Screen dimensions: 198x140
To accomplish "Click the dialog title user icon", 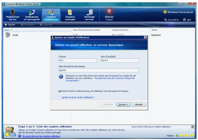I will coord(53,37).
